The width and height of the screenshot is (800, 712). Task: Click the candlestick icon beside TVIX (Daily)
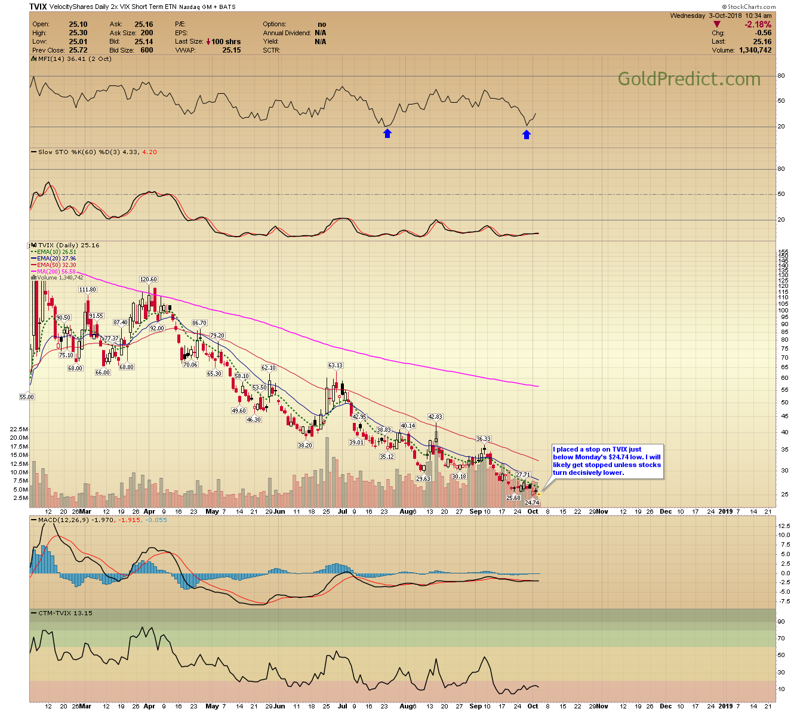click(x=34, y=245)
